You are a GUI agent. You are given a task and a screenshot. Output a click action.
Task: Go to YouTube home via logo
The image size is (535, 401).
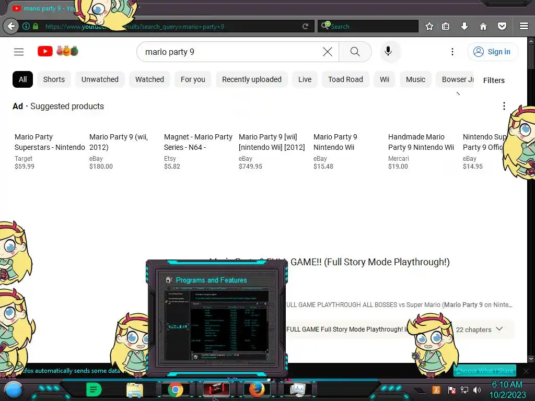(x=58, y=51)
